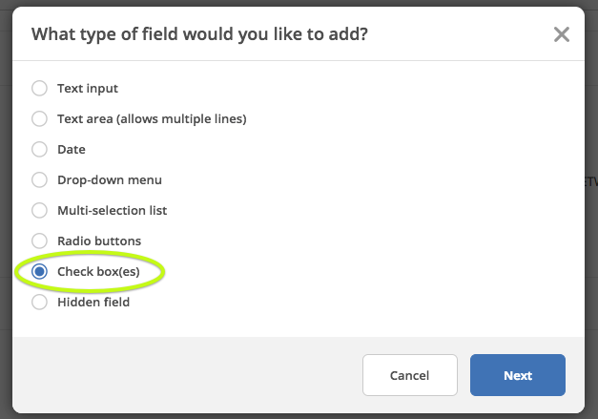Click the dialog title heading text

[x=200, y=35]
